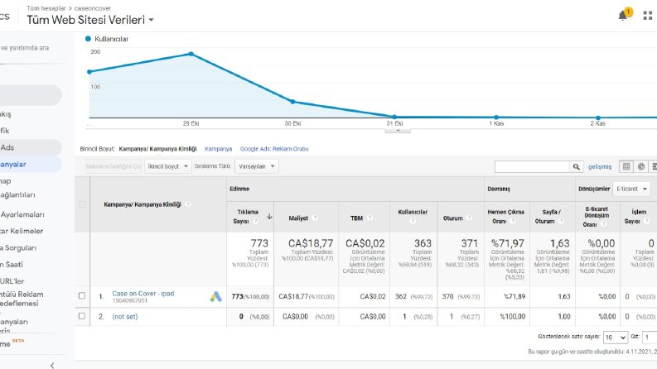Switch to data table view icon
Screen dimensions: 657x369
[x=626, y=166]
